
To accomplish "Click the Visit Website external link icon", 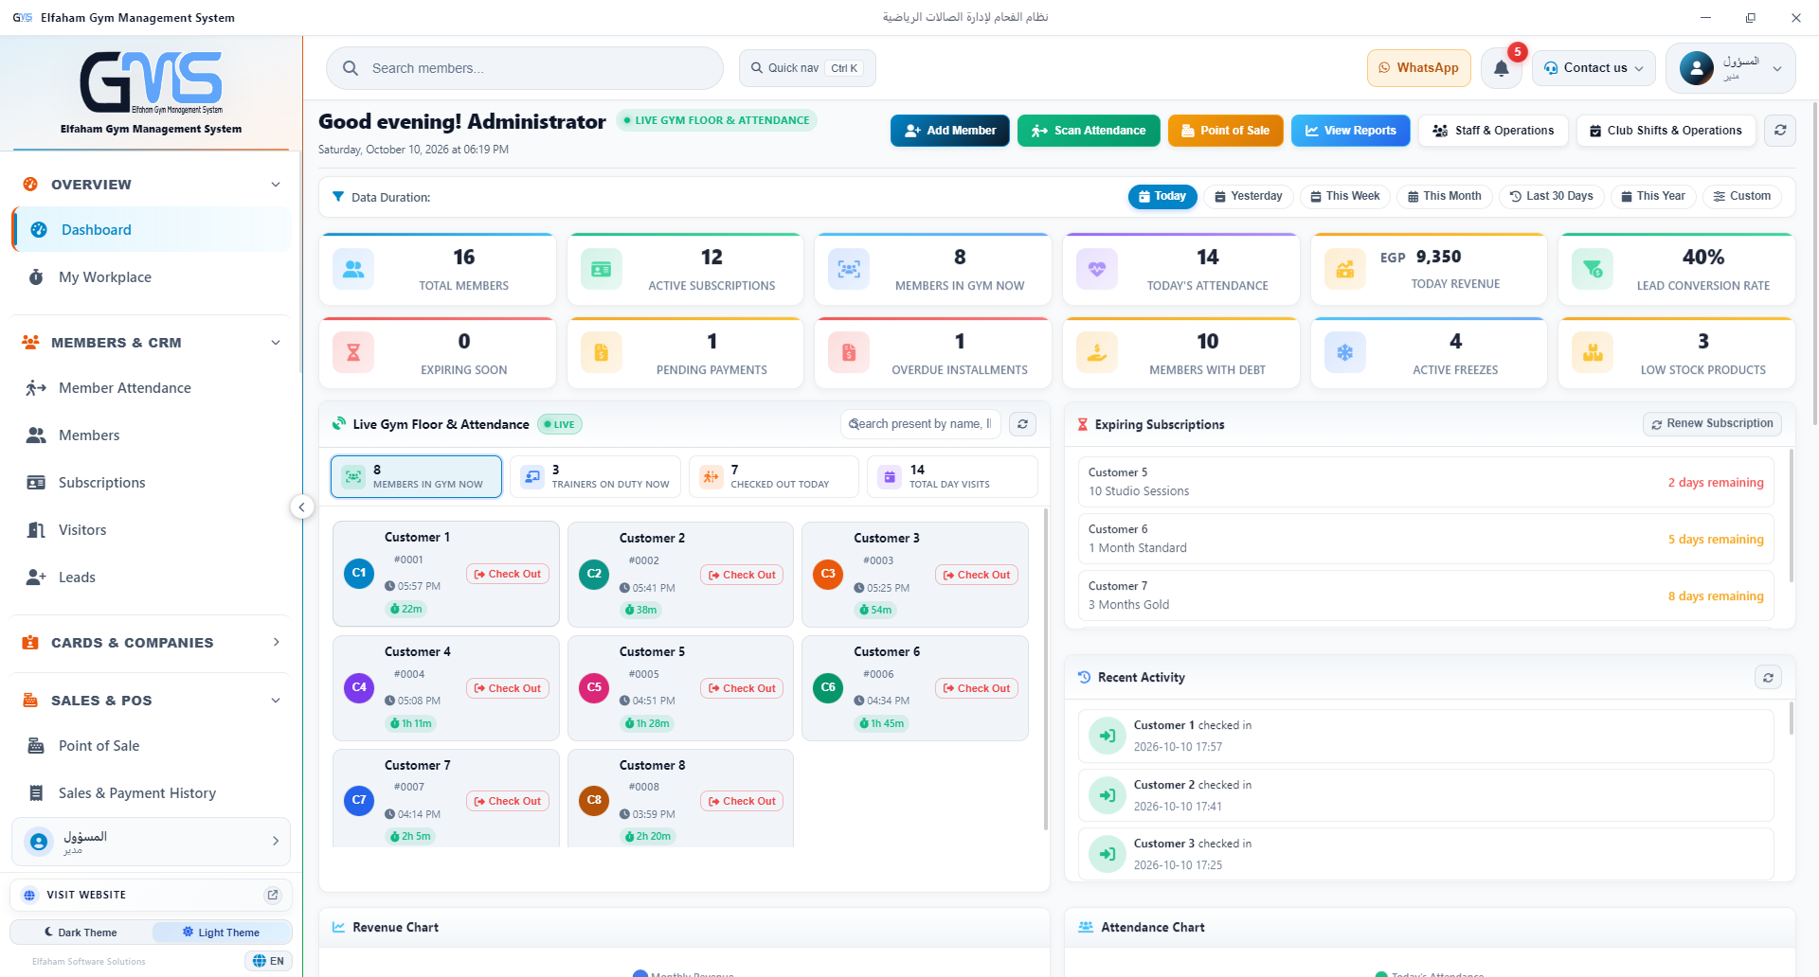I will [x=273, y=895].
